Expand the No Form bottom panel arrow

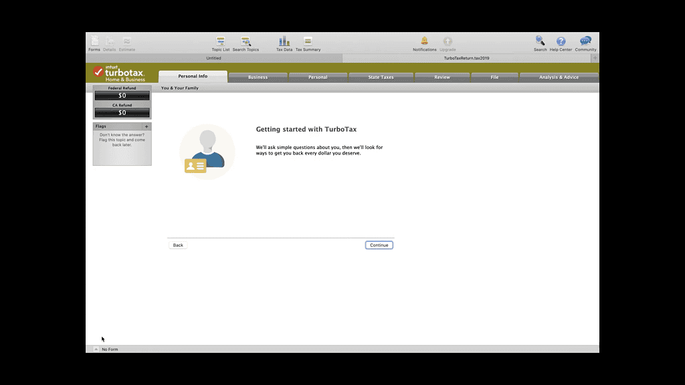coord(96,349)
